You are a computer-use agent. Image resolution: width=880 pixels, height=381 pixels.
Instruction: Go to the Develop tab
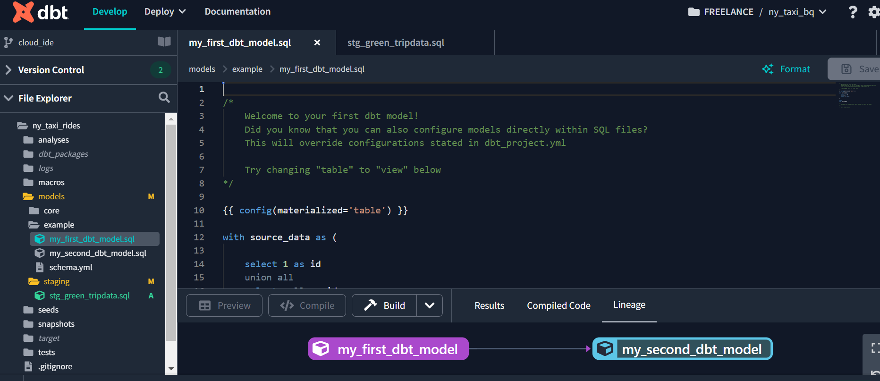point(110,12)
